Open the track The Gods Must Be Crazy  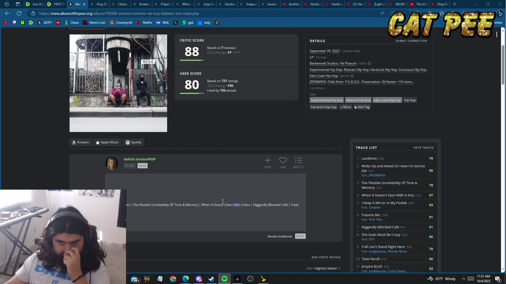[381, 235]
